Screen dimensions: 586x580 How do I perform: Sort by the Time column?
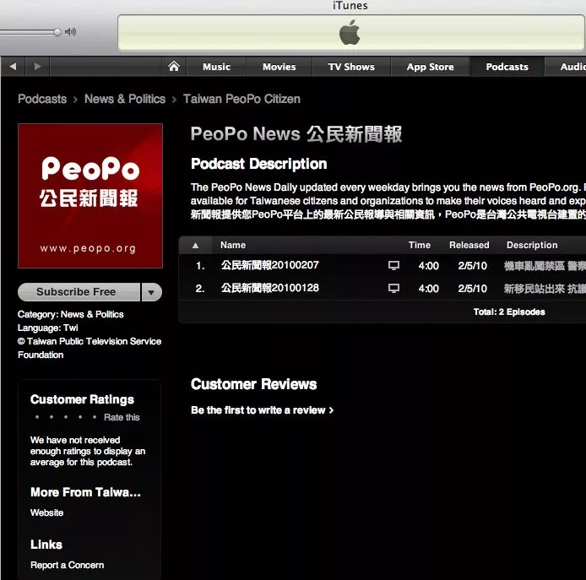[x=420, y=245]
